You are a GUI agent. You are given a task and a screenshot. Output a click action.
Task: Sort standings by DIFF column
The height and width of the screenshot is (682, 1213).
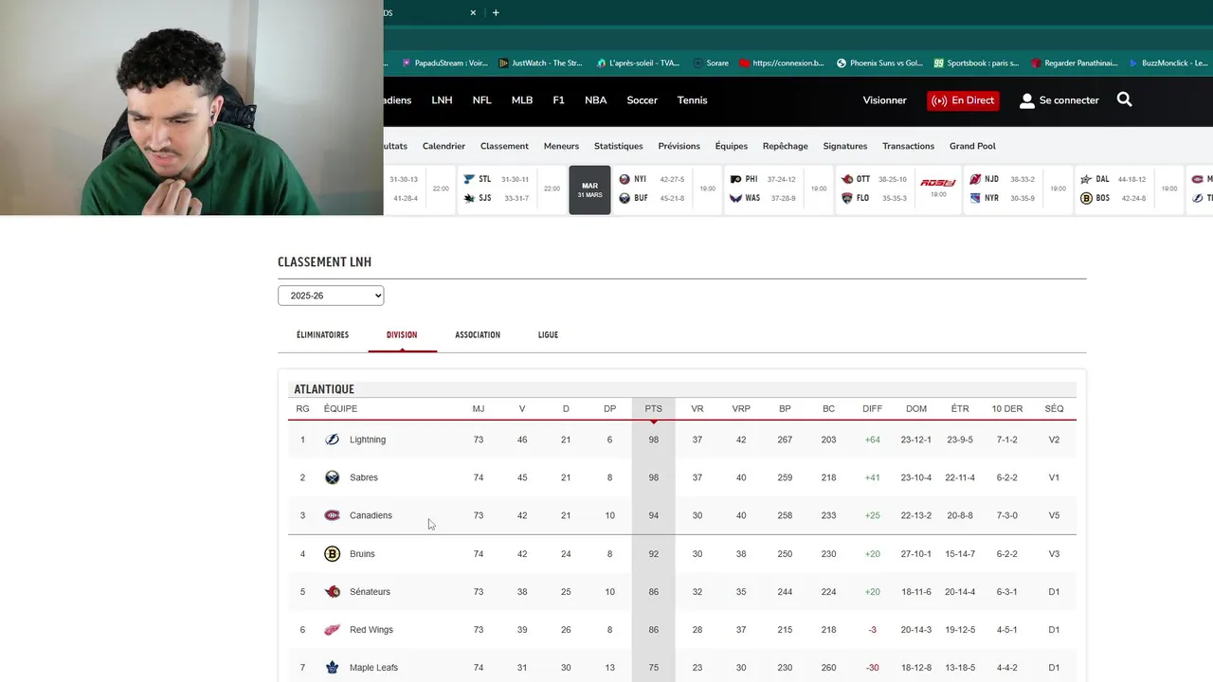pos(873,408)
